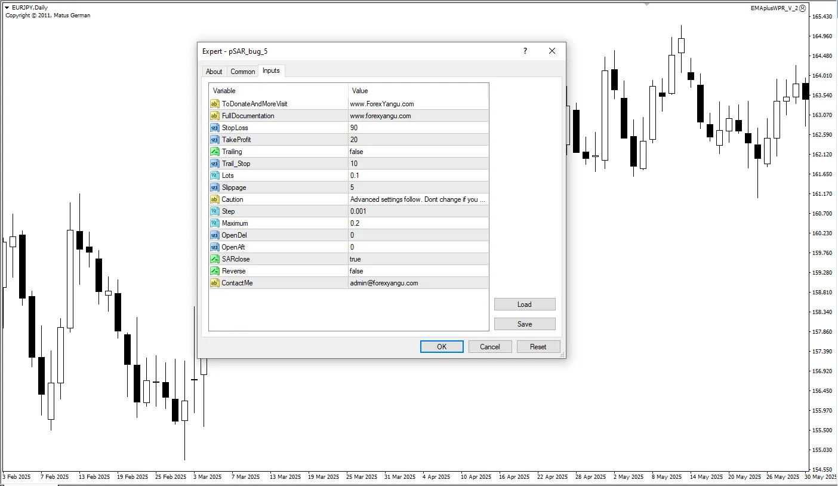Image resolution: width=838 pixels, height=486 pixels.
Task: Switch to the Common tab
Action: (243, 72)
